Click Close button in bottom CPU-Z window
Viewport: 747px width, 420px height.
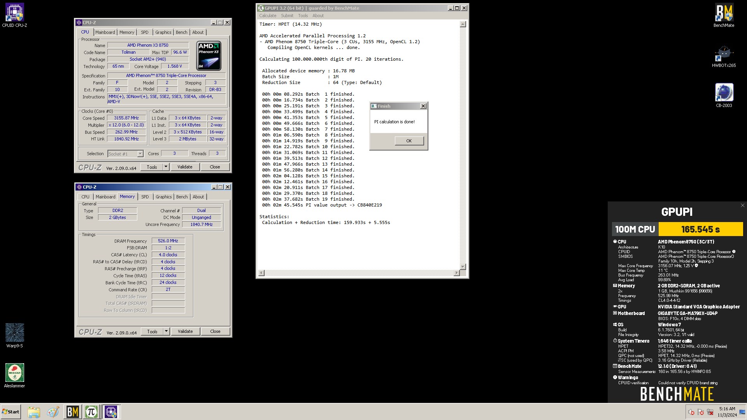(x=215, y=331)
